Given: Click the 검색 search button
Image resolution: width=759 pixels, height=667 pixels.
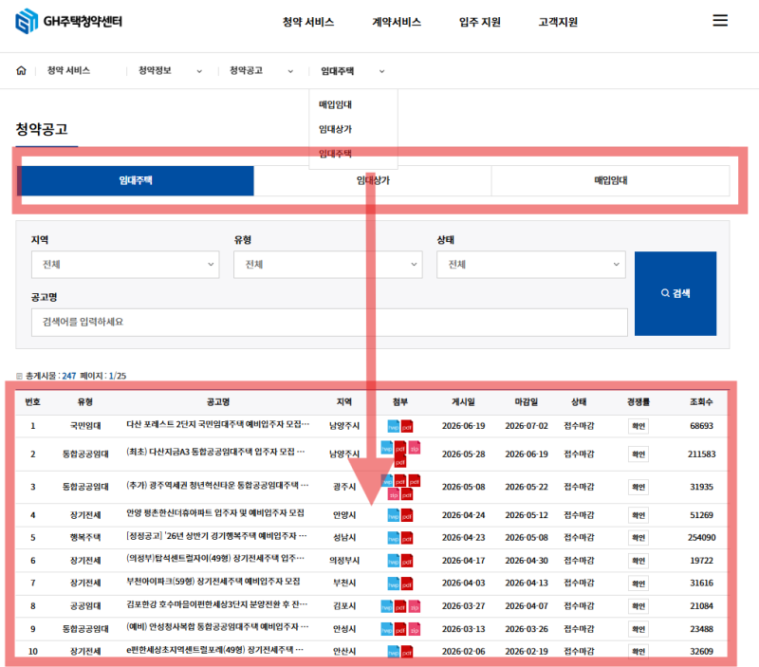Looking at the screenshot, I should click(x=676, y=293).
